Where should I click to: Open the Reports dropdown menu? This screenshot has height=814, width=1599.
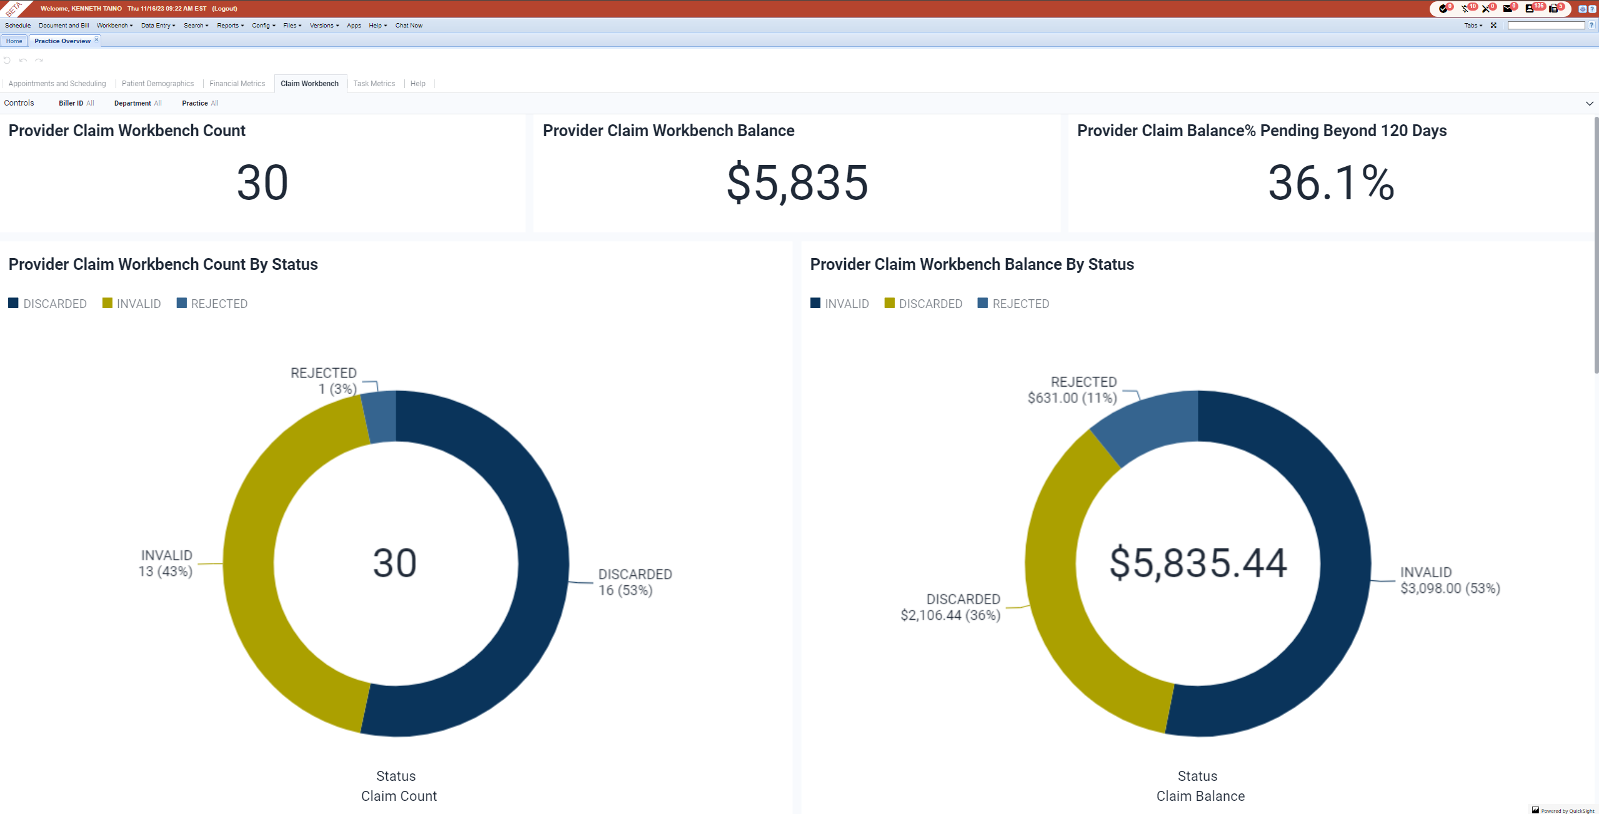[230, 26]
